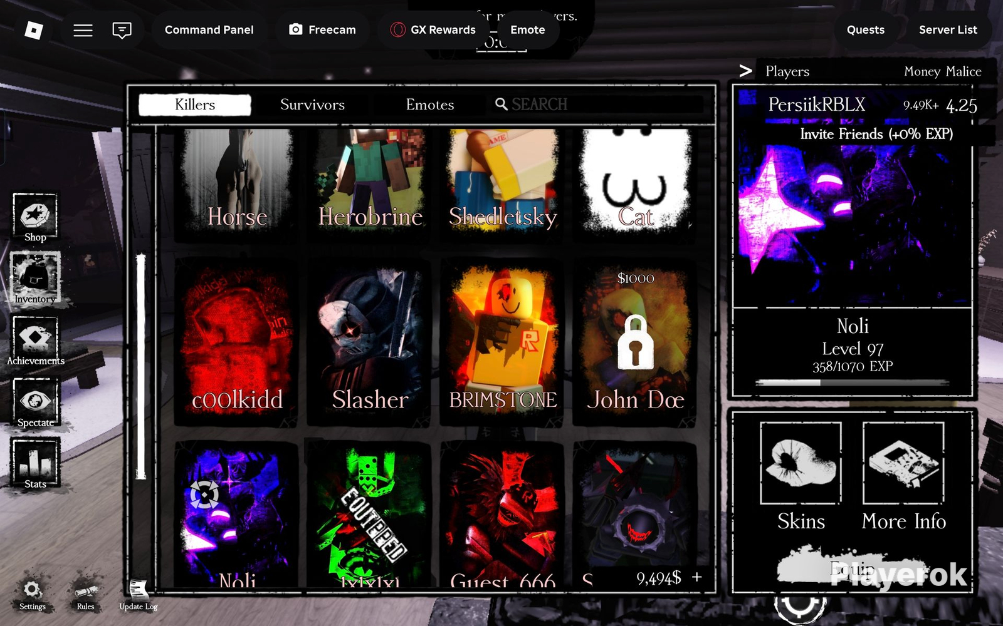Click the locked John Doe padlock
Screen dimensions: 1003x626
[635, 342]
